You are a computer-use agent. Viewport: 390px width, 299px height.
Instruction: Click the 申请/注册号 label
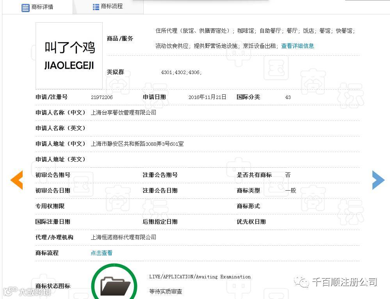click(x=52, y=97)
